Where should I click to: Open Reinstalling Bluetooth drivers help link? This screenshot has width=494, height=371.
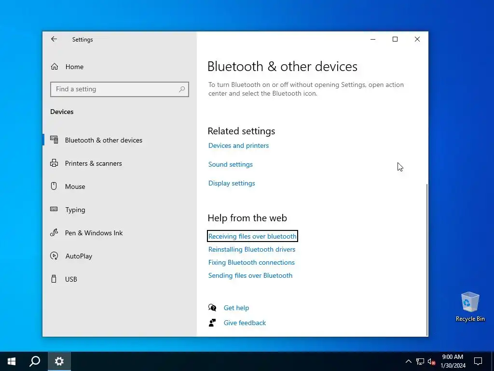coord(252,249)
